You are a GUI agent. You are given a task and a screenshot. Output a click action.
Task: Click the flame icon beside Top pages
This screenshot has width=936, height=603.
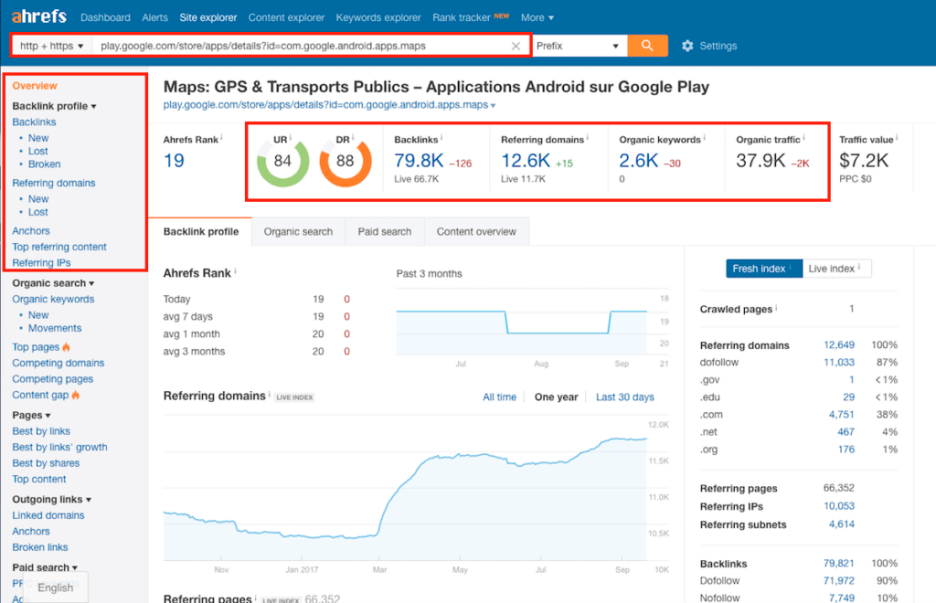tap(67, 347)
